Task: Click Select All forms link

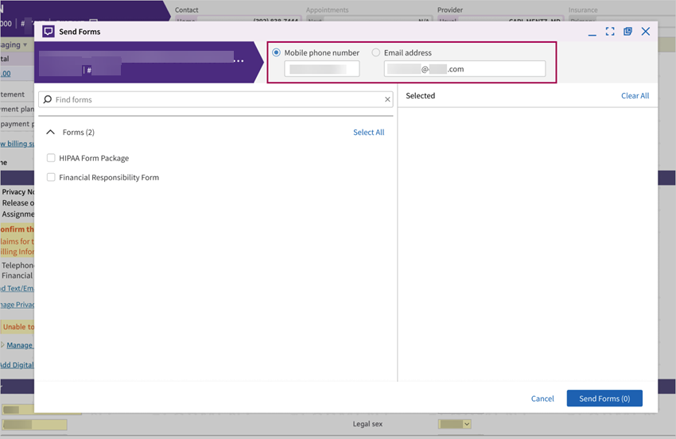Action: [x=368, y=133]
